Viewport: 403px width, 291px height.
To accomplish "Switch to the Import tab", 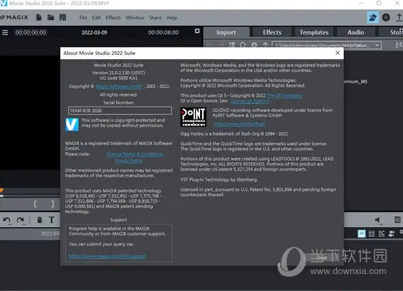I will click(226, 33).
